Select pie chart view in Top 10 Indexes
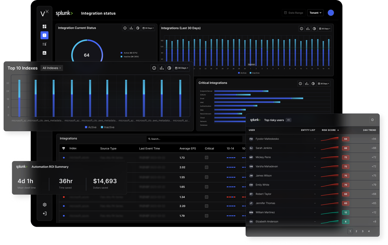Viewport: 388px width, 245px height. click(x=169, y=68)
